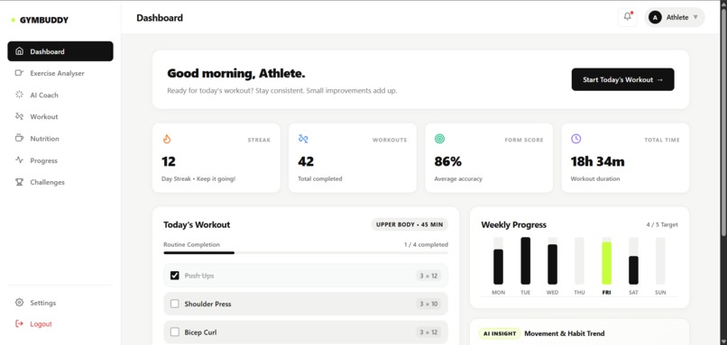Click the Workout dumbbell icon in sidebar
Screen dimensions: 727x345
click(19, 116)
